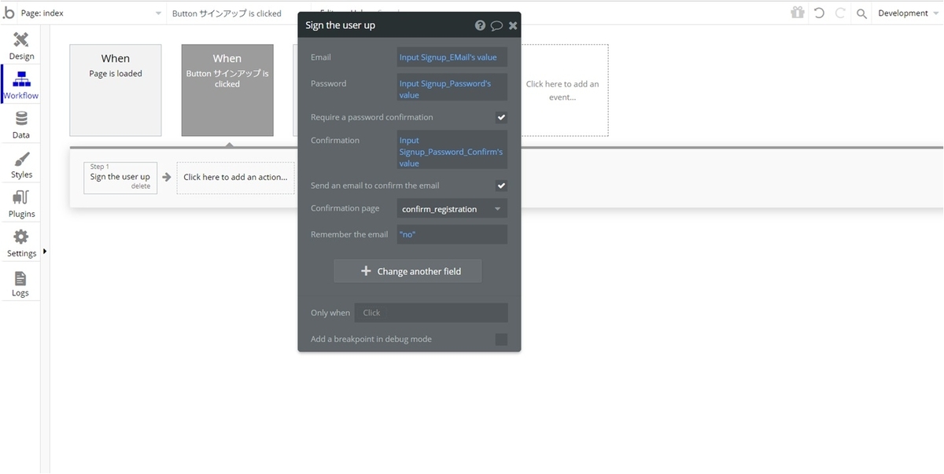Go to the Styles tab

click(x=21, y=164)
